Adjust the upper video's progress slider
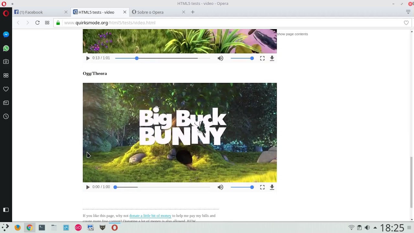Screen dimensions: 414x233 click(x=162, y=58)
